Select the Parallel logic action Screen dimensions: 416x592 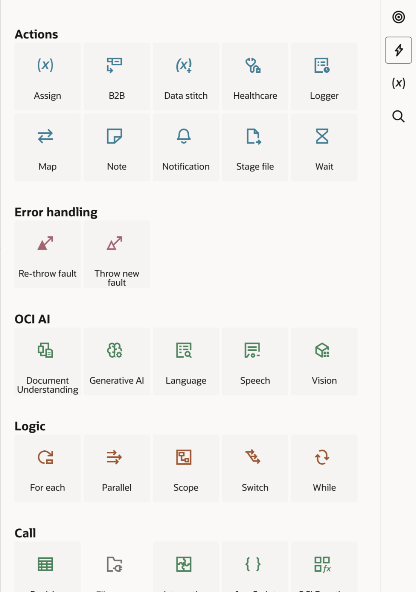pyautogui.click(x=117, y=468)
